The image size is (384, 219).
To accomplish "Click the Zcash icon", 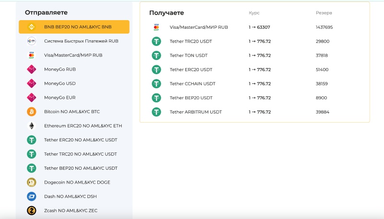I will (32, 210).
